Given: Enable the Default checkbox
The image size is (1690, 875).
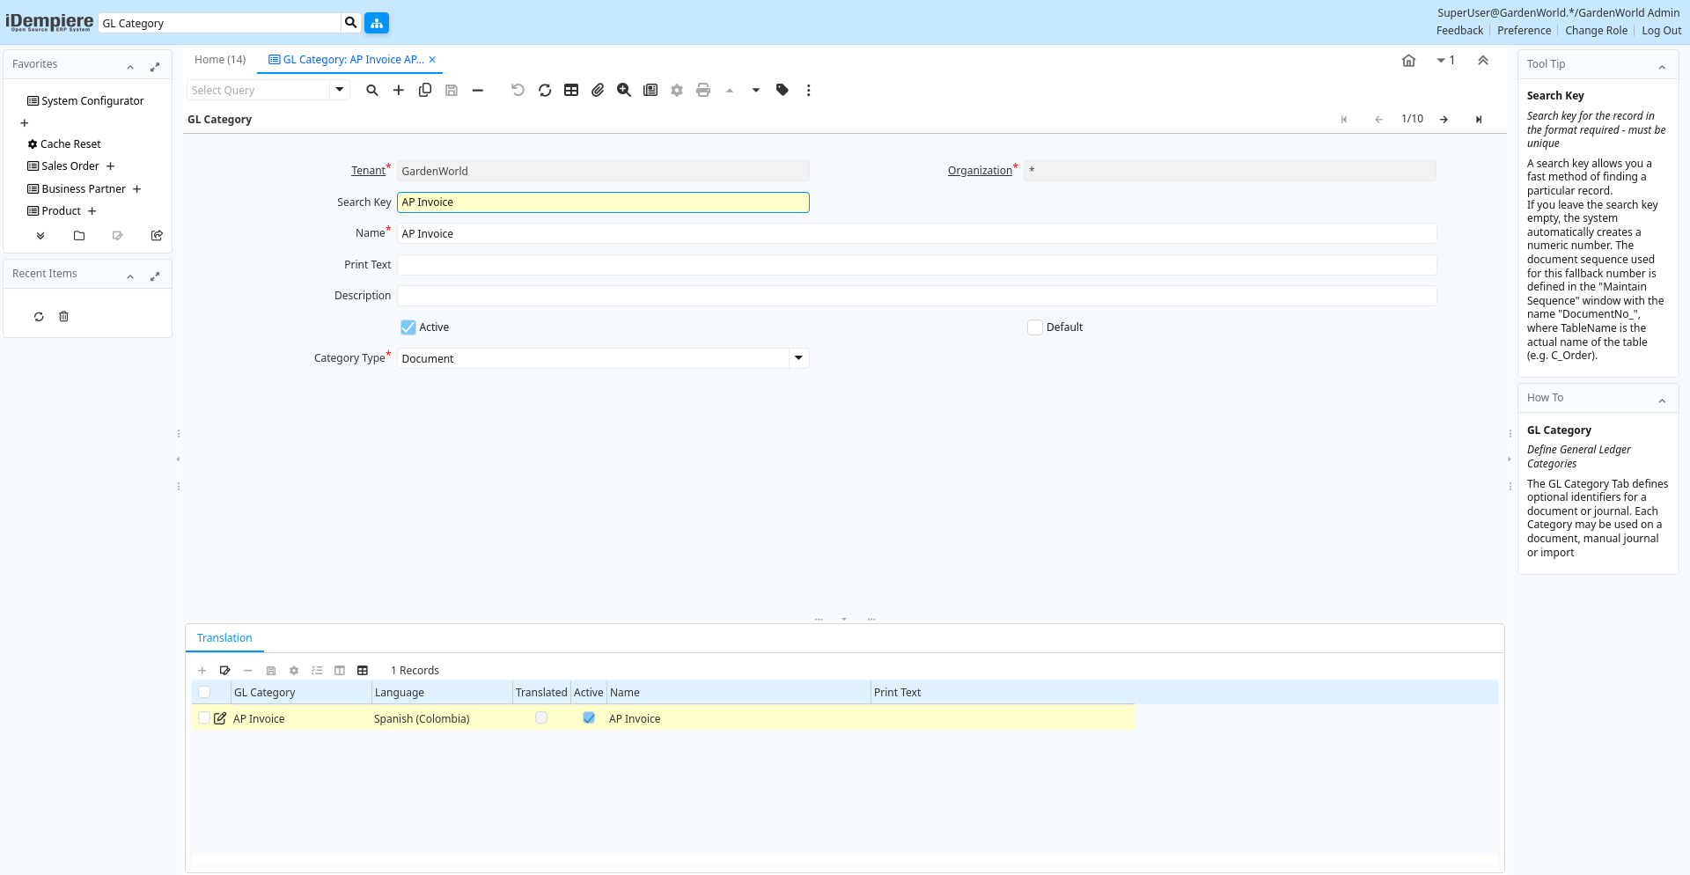Looking at the screenshot, I should (1035, 327).
